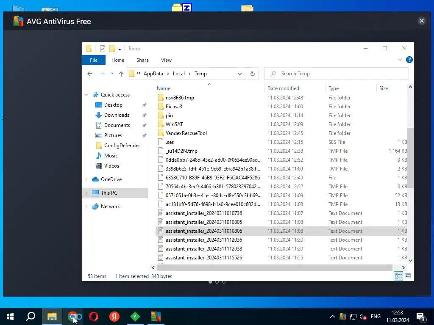Select Desktop in Quick access
This screenshot has height=325, width=434.
[113, 105]
